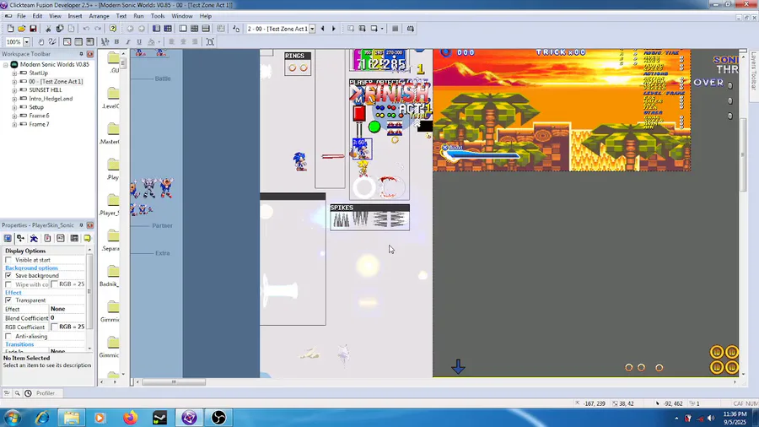Expand the Frame 7 node

[x=14, y=124]
